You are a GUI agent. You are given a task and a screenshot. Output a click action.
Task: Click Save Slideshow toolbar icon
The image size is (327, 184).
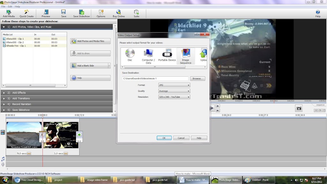pos(81,13)
